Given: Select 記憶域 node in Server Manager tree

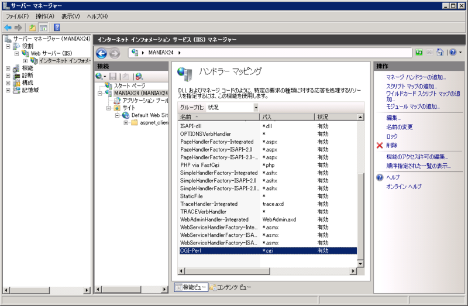Looking at the screenshot, I should [x=30, y=90].
